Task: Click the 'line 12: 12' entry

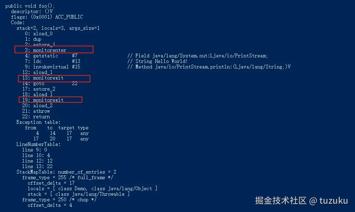Action: point(37,161)
